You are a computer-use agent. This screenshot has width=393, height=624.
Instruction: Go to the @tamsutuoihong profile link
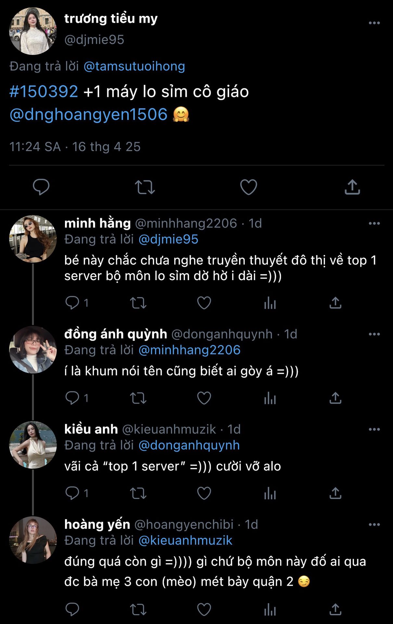[x=134, y=66]
